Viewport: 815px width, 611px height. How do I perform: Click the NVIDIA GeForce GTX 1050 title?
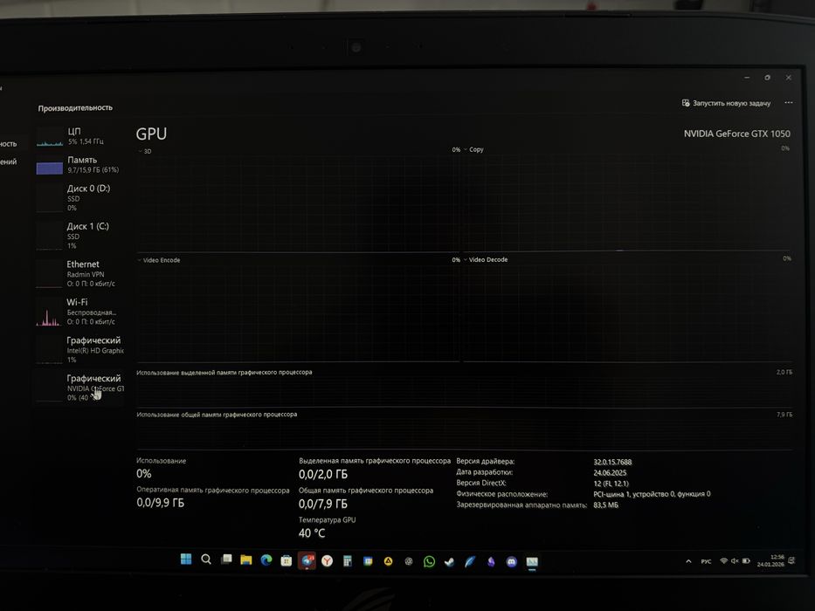click(x=736, y=134)
